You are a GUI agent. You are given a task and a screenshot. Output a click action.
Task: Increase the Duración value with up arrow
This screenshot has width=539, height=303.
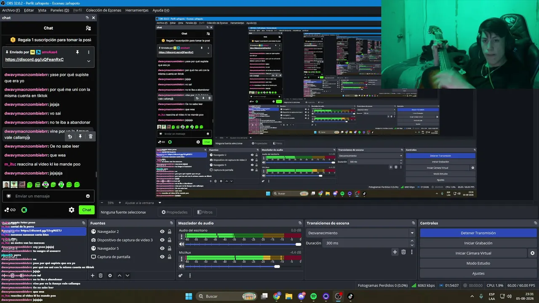pyautogui.click(x=412, y=241)
